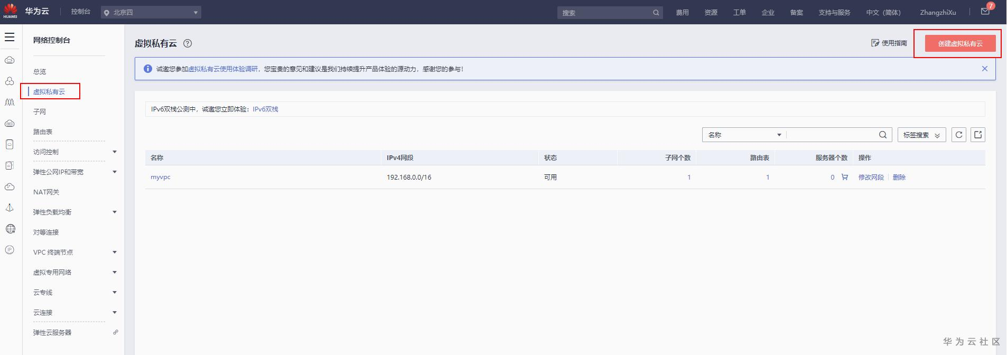The image size is (1007, 355).
Task: Open NAT网关 in sidebar
Action: 46,192
